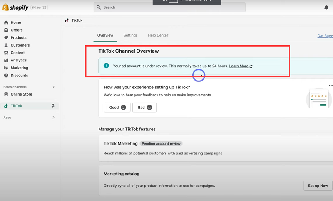The width and height of the screenshot is (333, 201).
Task: Expand the Apps section chevron
Action: click(53, 118)
